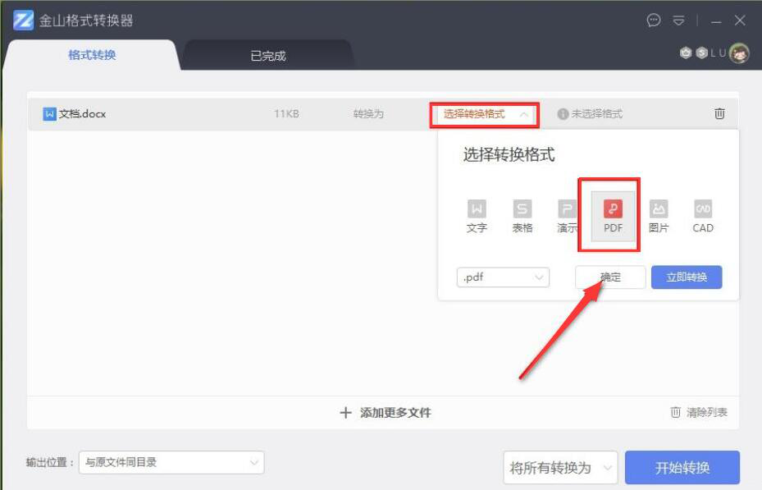
Task: Open the 选择转换格式 dropdown in file row
Action: point(485,115)
